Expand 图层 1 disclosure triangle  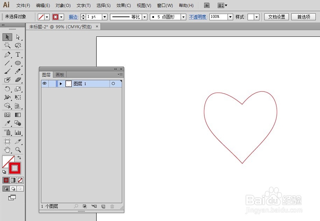[x=61, y=84]
